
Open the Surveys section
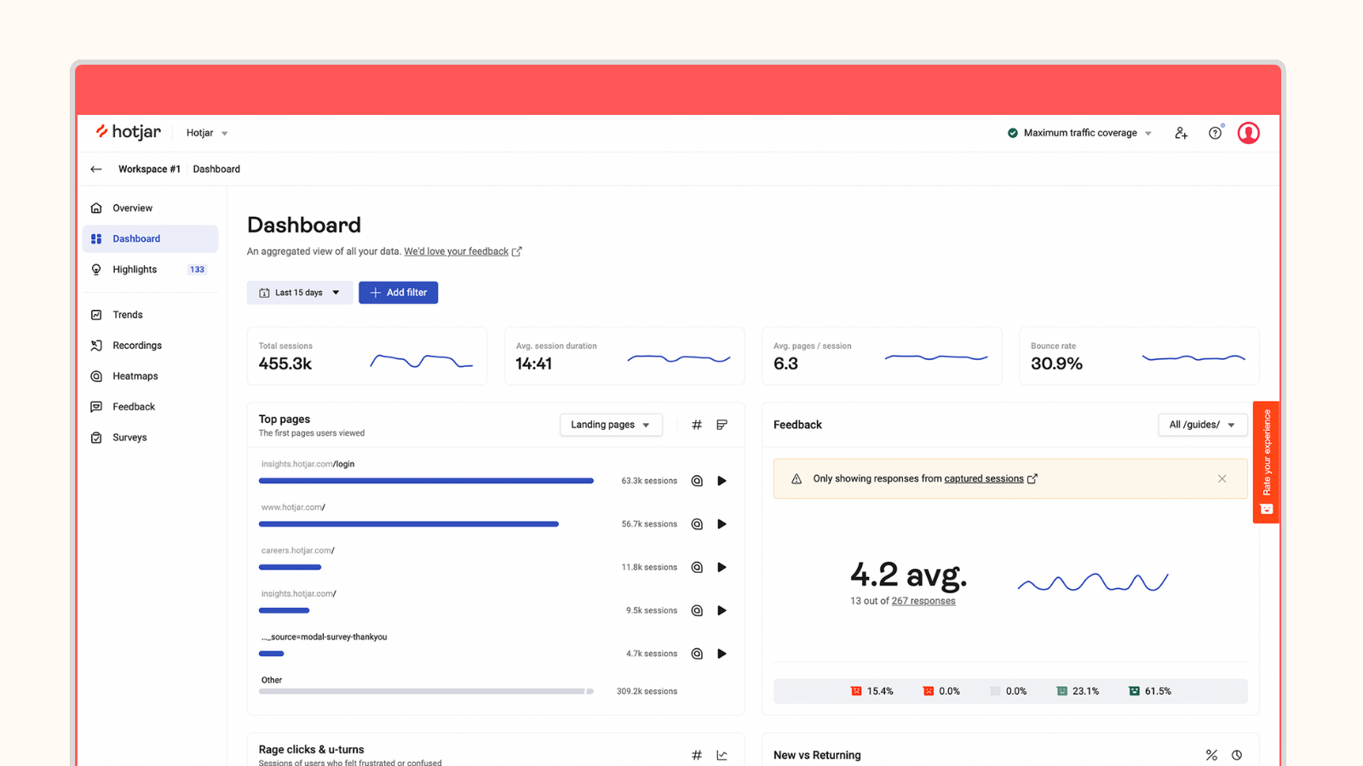coord(129,437)
